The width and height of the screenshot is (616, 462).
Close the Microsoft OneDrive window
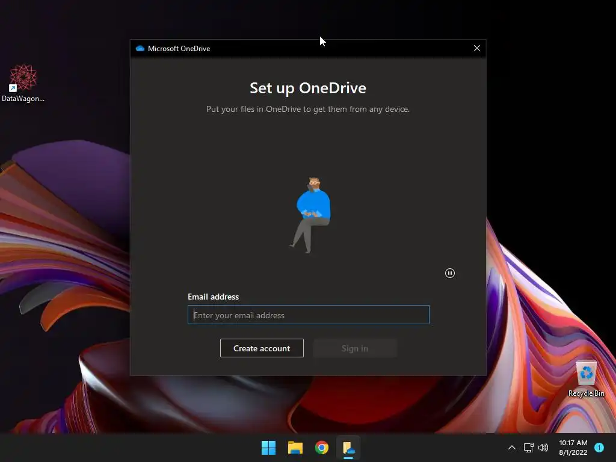(x=477, y=48)
